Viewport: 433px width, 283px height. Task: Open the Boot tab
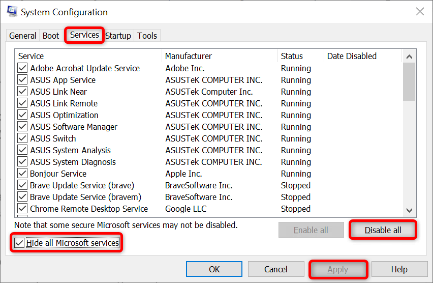coord(51,36)
